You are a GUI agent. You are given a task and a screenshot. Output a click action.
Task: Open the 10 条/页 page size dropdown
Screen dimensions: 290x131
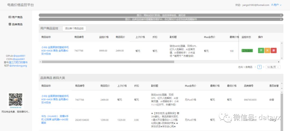273,67
